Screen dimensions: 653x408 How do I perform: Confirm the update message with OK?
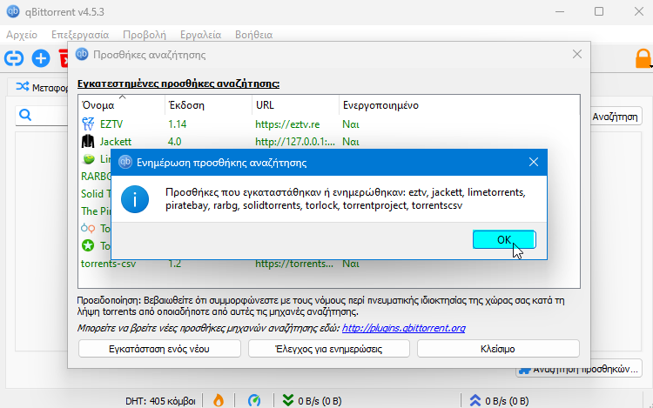coord(504,239)
